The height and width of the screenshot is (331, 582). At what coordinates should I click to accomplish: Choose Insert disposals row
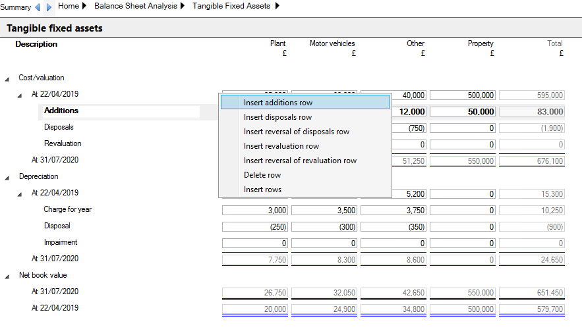click(x=305, y=117)
